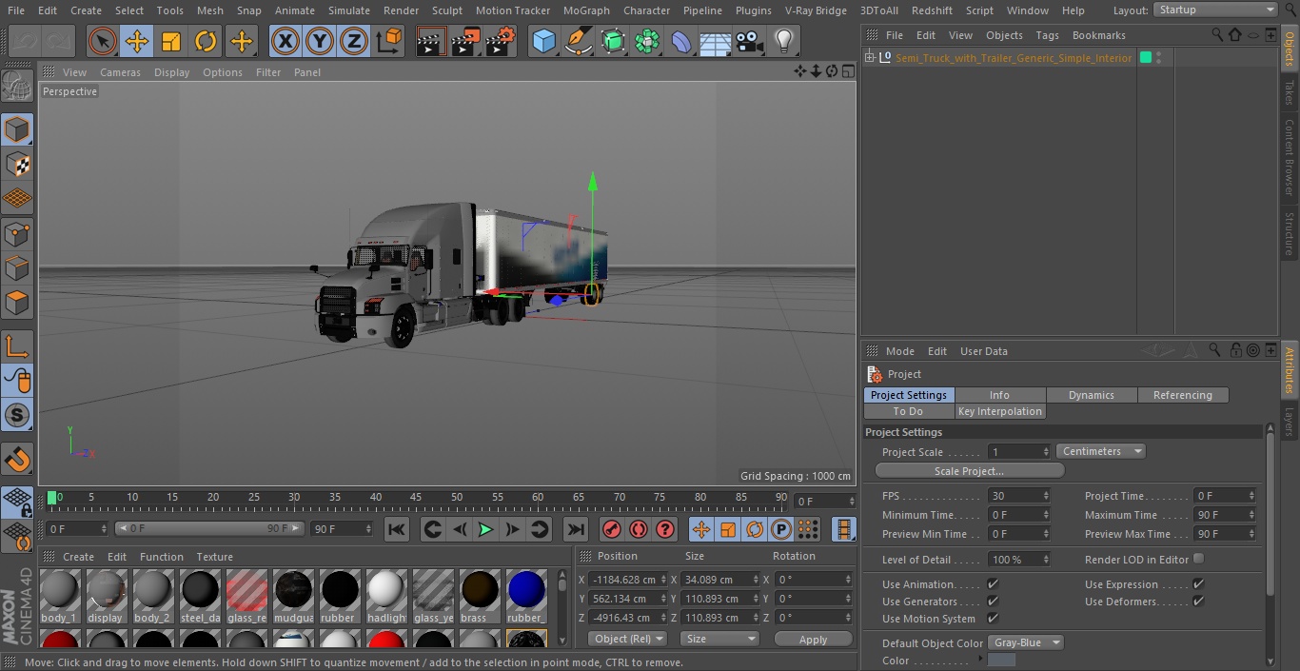Click the Color swatch in Project Settings
The image size is (1300, 671).
click(1001, 661)
